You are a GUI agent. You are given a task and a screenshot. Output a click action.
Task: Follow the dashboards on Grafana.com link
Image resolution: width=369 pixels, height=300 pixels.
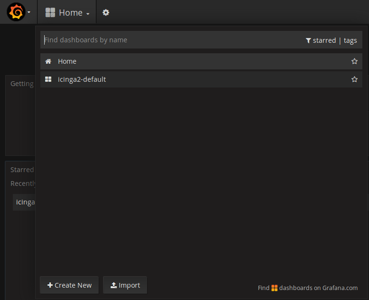[x=318, y=288]
